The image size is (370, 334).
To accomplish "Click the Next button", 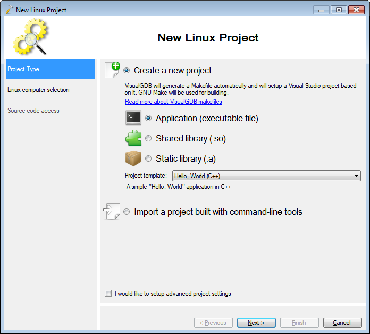I will click(256, 323).
